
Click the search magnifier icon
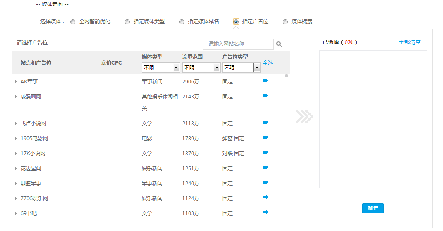click(279, 44)
